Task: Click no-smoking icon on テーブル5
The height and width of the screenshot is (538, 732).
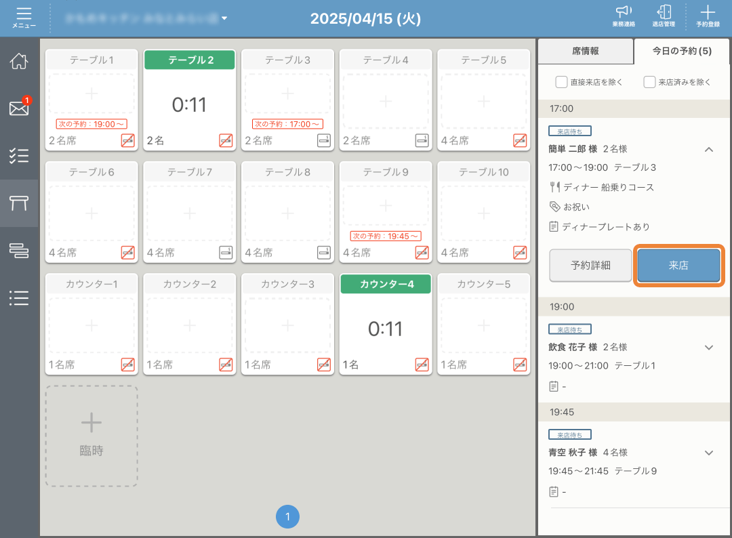Action: click(x=520, y=140)
